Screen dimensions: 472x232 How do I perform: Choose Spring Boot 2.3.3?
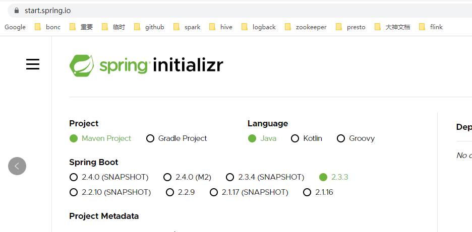333,177
